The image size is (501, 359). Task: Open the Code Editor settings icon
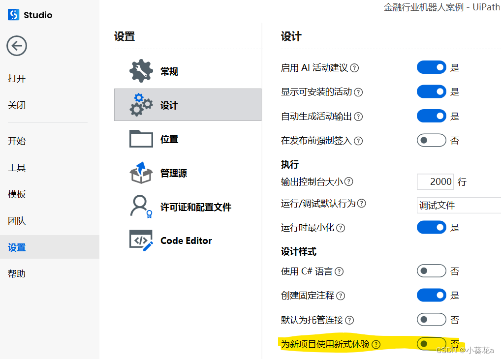(x=140, y=240)
